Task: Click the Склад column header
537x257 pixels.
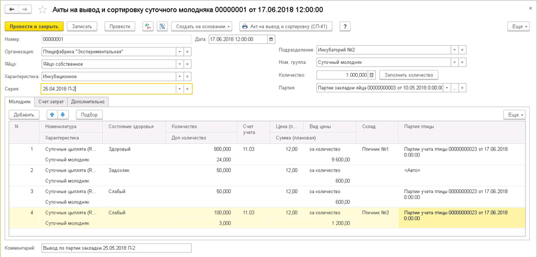Action: pos(377,132)
